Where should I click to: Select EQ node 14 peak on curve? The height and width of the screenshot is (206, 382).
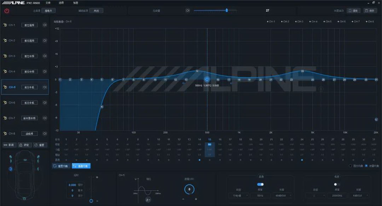pos(197,71)
